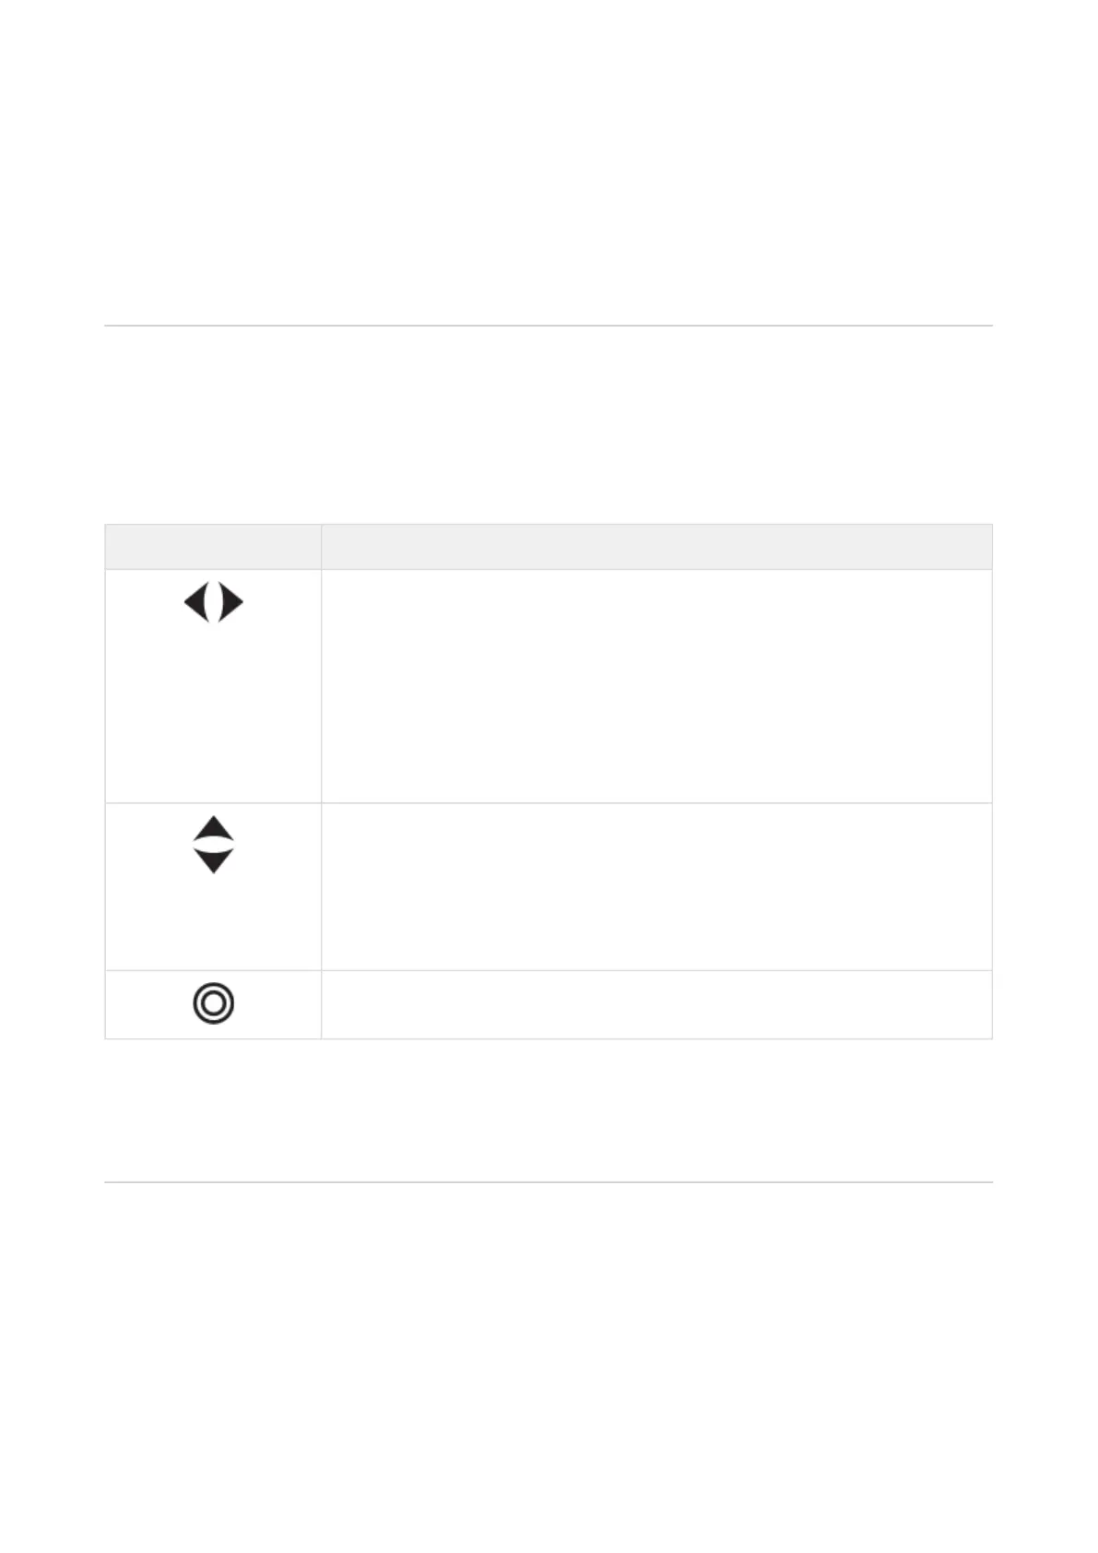Click the empty cell beside the concentric circles icon
Screen dimensions: 1098x1553
656,1004
